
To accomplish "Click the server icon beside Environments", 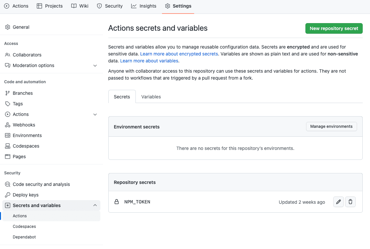I will point(8,135).
